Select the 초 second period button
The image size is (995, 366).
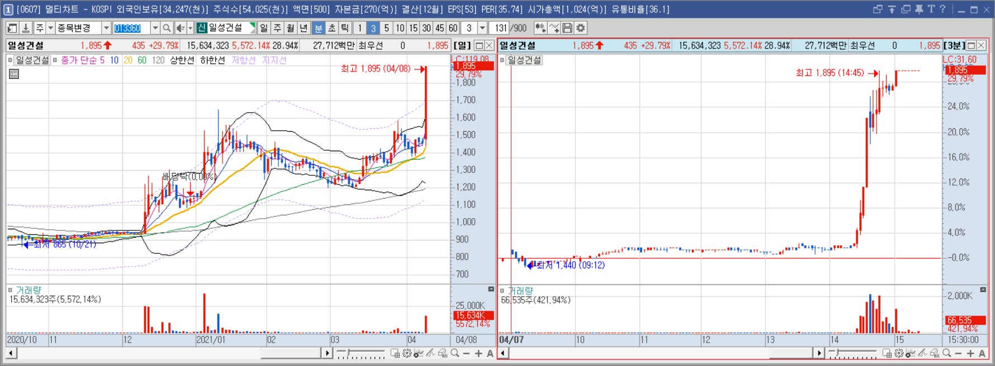[x=331, y=28]
